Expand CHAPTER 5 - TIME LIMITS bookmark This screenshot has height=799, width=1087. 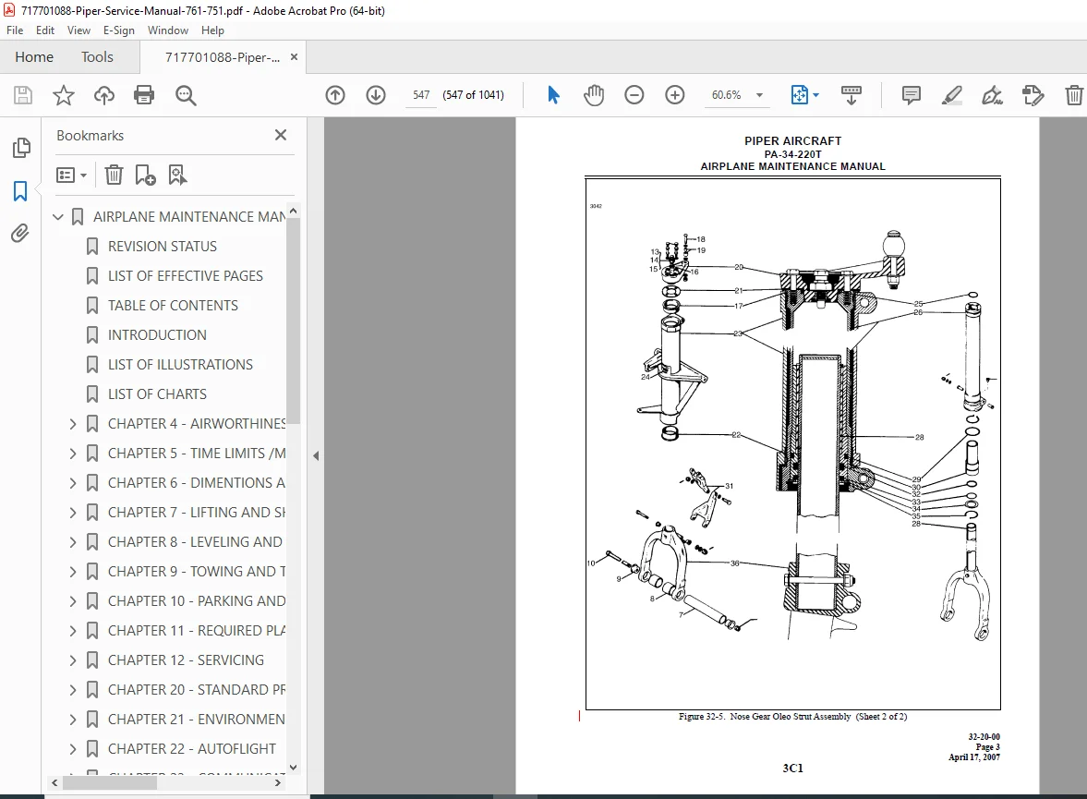[73, 454]
